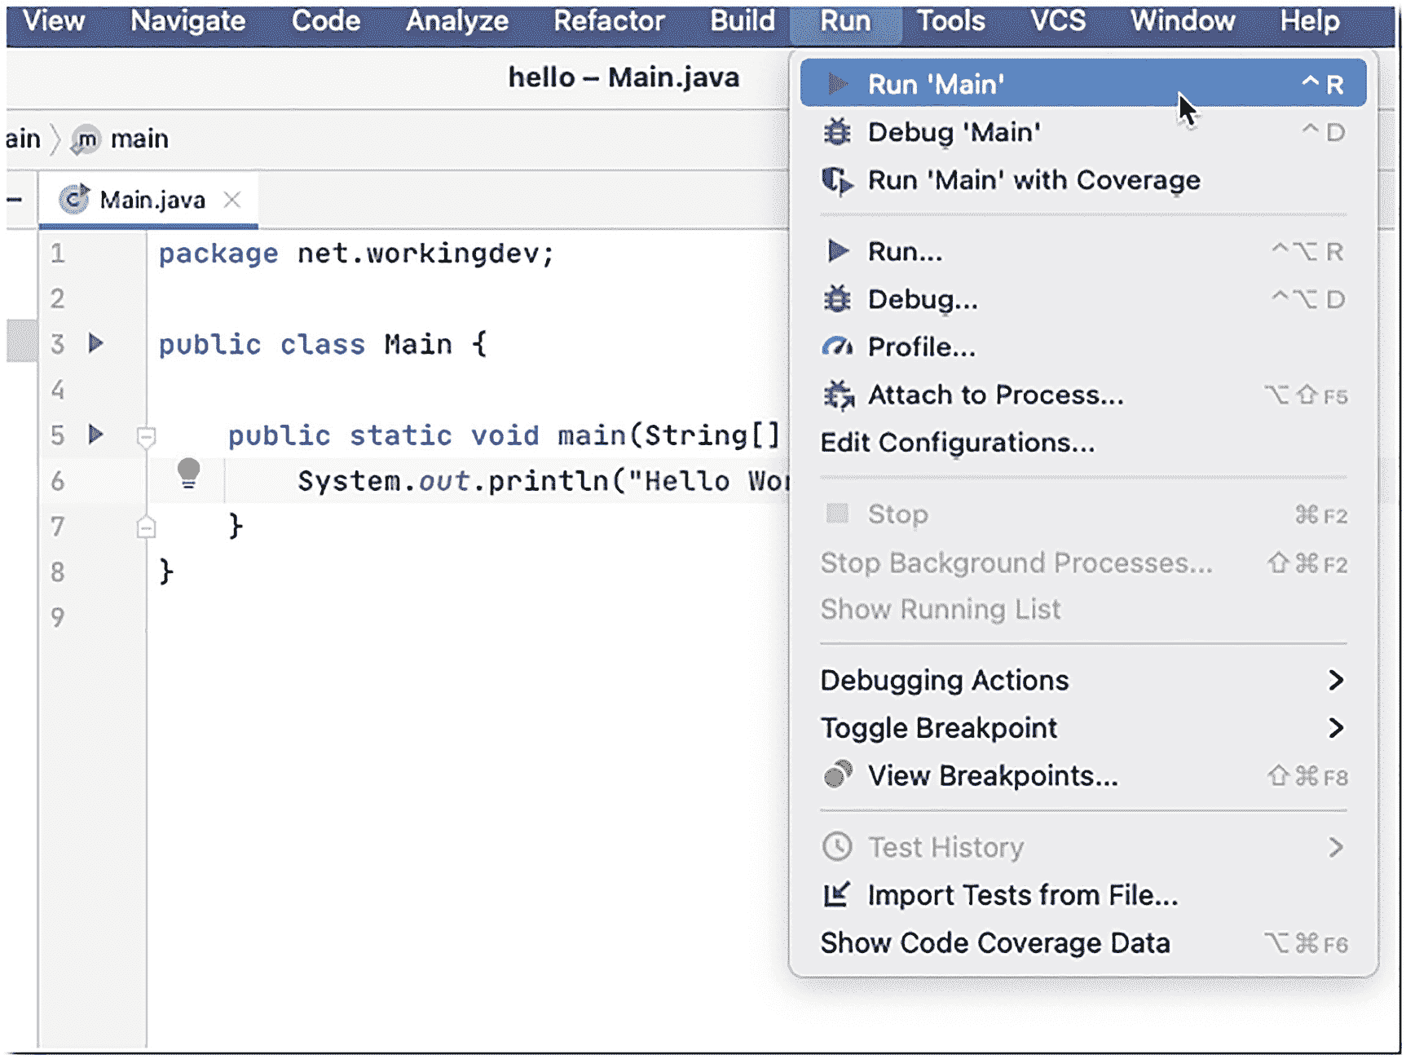Screen dimensions: 1406x1059
Task: Click the coverage shield icon in the menu
Action: [837, 180]
